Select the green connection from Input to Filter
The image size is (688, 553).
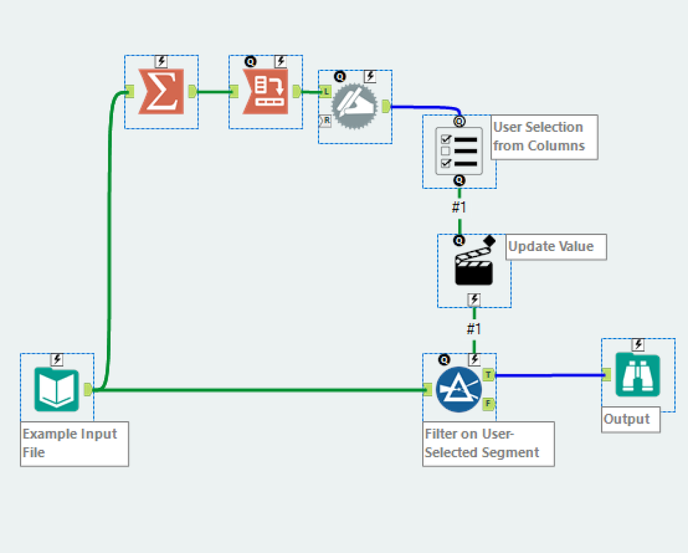click(259, 390)
